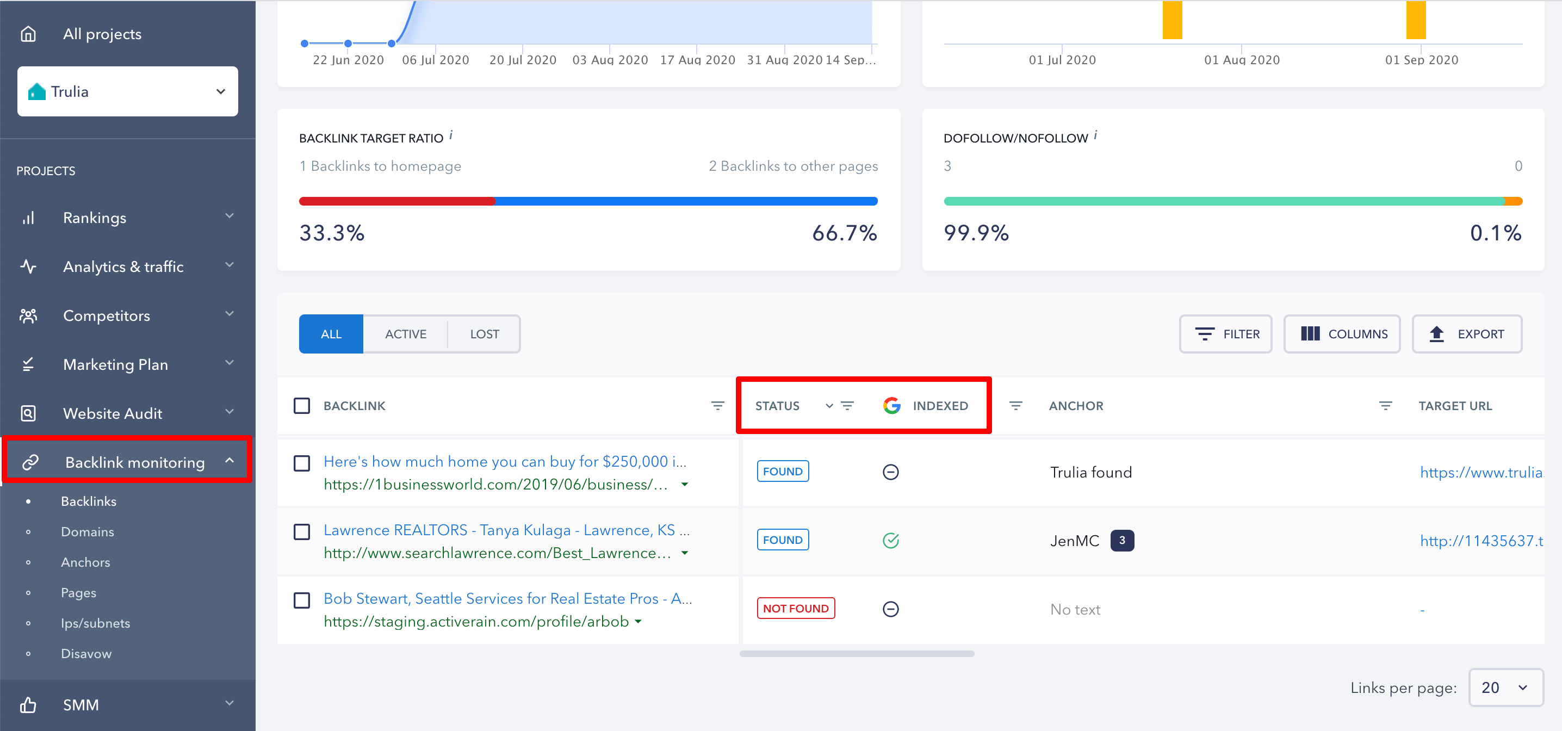Click red homepage segment of ratio bar
This screenshot has height=731, width=1562.
(x=397, y=201)
